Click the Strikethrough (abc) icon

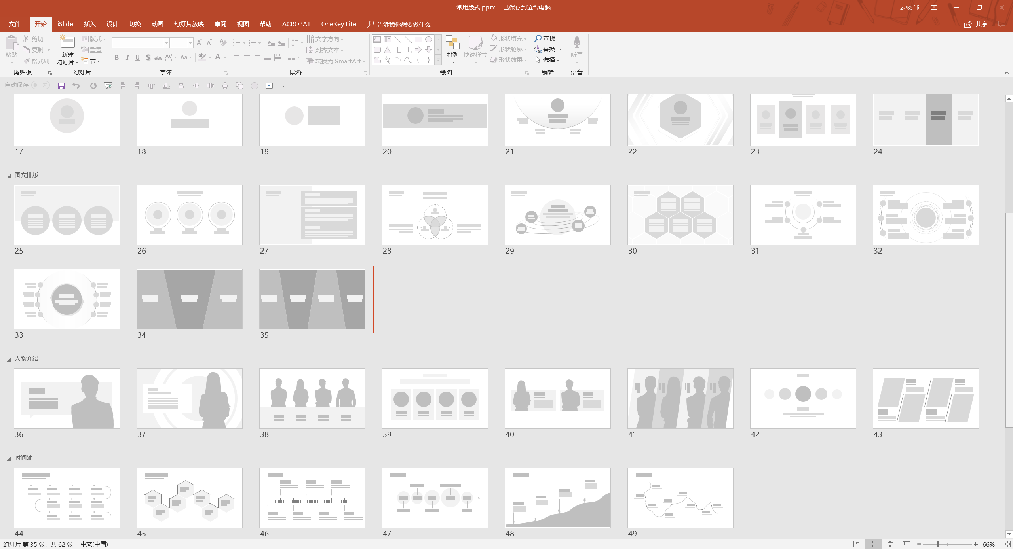coord(158,57)
